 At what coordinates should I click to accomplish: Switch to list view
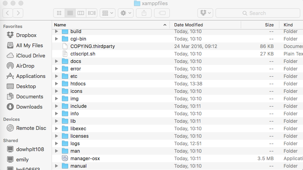[70, 13]
